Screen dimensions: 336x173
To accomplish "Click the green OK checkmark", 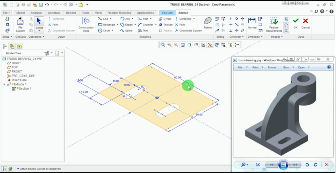I will pos(296,22).
